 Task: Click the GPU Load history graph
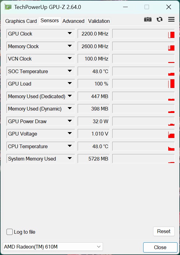tap(143, 84)
